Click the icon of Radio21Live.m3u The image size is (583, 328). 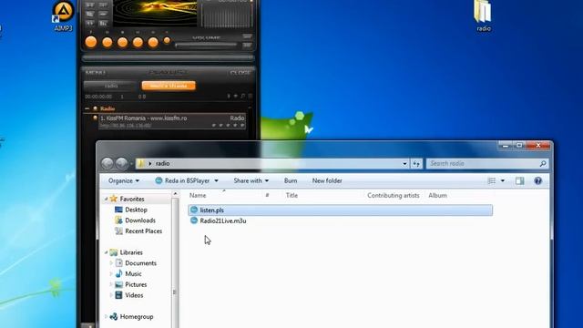click(194, 220)
